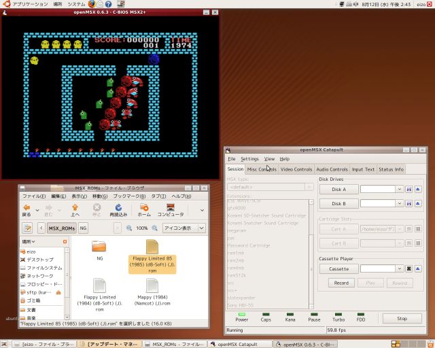Screen dimensions: 435x348
Task: Go up one folder in file browser
Action: pos(75,210)
